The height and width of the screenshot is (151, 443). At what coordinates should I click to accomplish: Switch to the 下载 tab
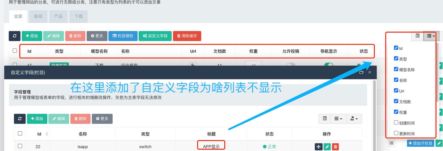[x=79, y=17]
